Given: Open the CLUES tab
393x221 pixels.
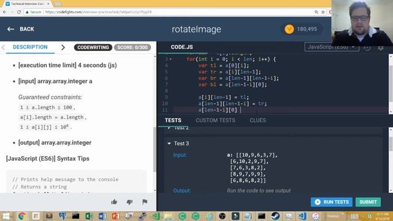Looking at the screenshot, I should tap(258, 120).
